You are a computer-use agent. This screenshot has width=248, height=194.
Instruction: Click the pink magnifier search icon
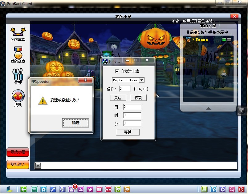tap(232, 189)
